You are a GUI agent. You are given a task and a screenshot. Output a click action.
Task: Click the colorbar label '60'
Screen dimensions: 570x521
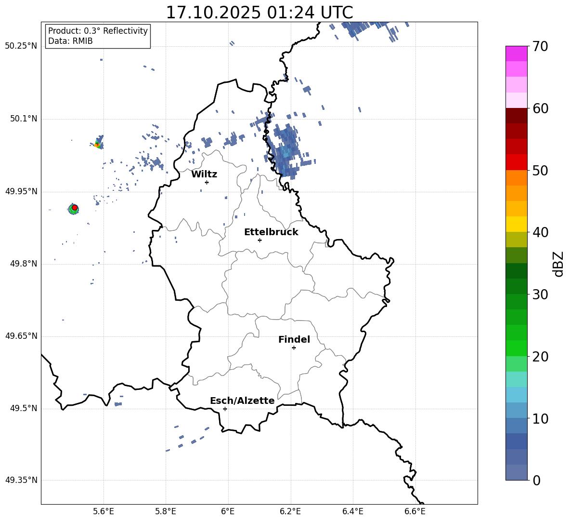(540, 108)
